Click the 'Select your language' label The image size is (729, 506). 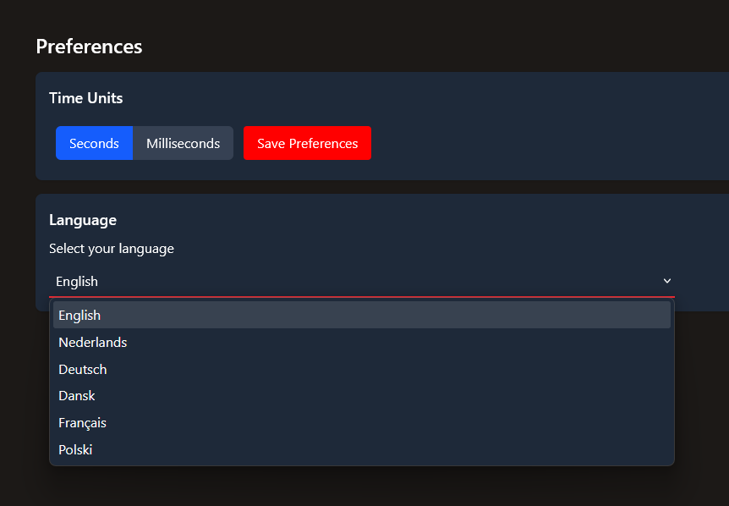tap(112, 249)
